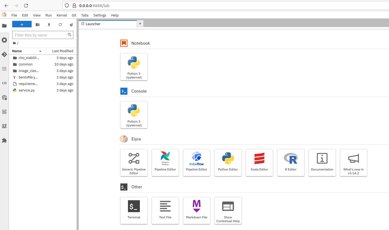Open Running Terminals and Kernels panel
The image size is (389, 230).
[x=4, y=40]
